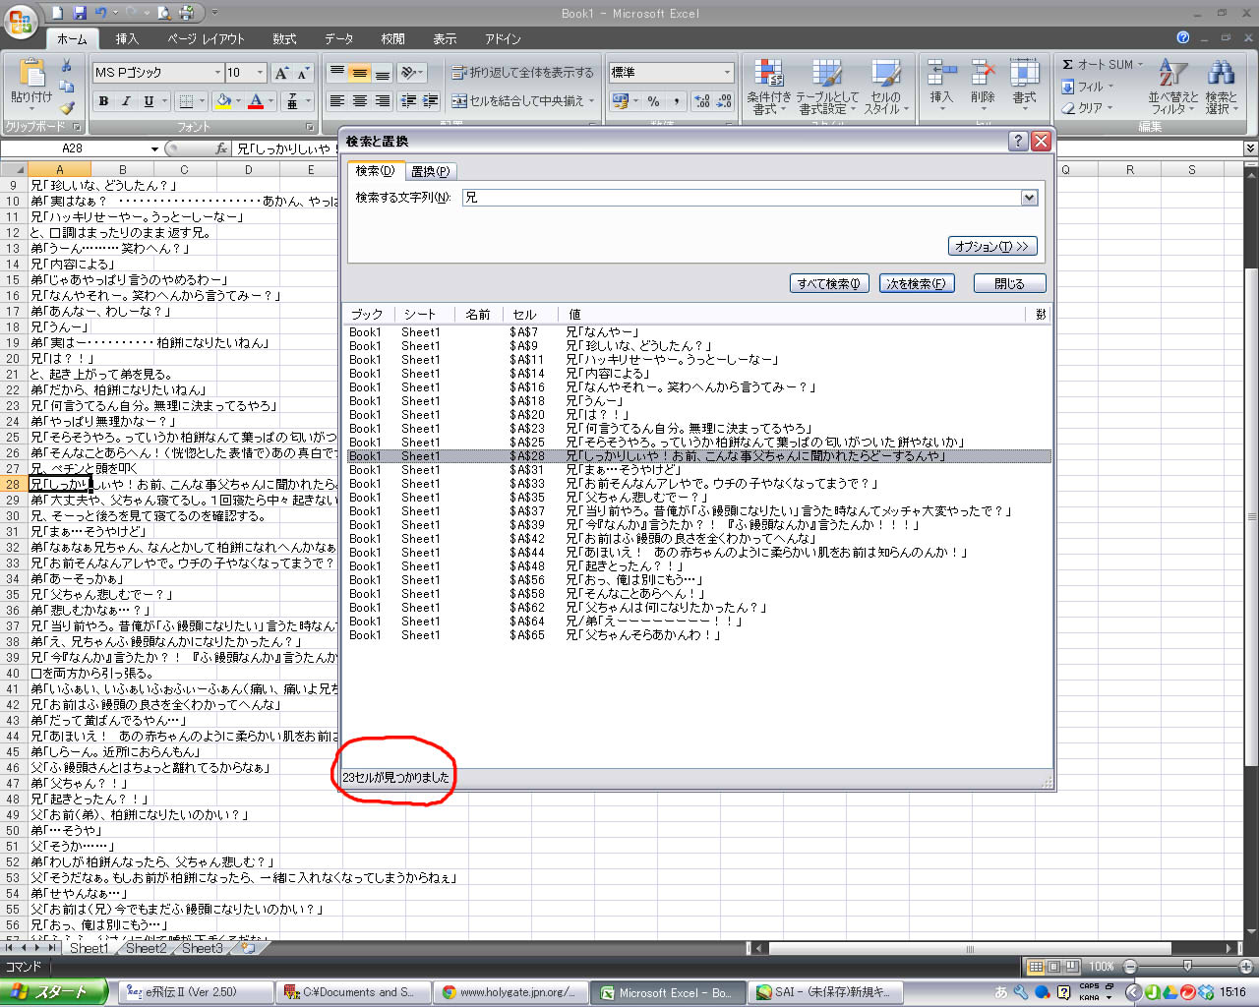Open Sort & Filter (並べ替えとフィルタ)
This screenshot has width=1259, height=1007.
tap(1173, 87)
